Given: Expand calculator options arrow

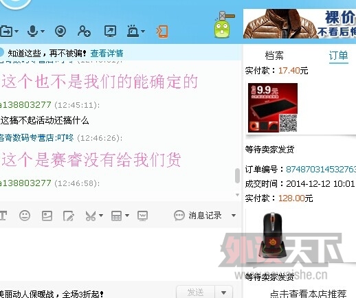Looking at the screenshot, I should [127, 216].
